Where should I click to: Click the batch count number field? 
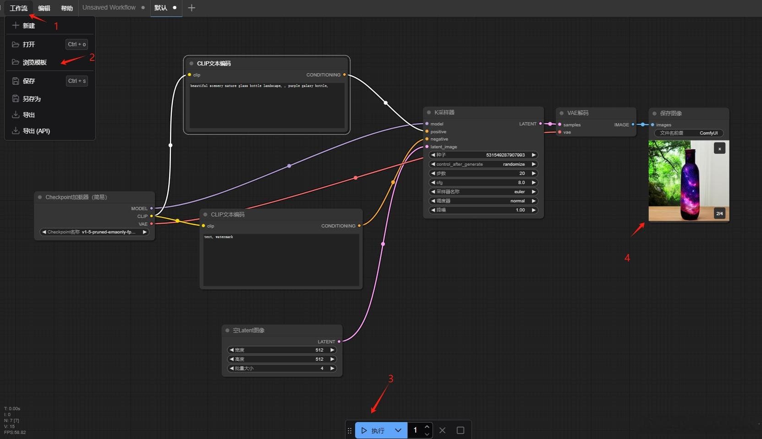pos(416,430)
